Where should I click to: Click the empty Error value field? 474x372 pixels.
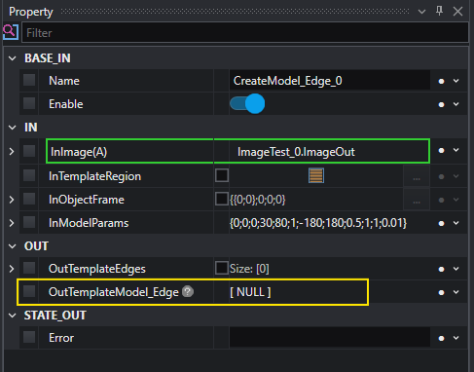pos(330,337)
